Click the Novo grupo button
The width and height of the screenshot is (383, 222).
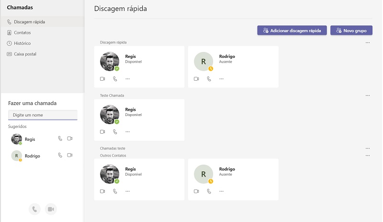(x=351, y=30)
